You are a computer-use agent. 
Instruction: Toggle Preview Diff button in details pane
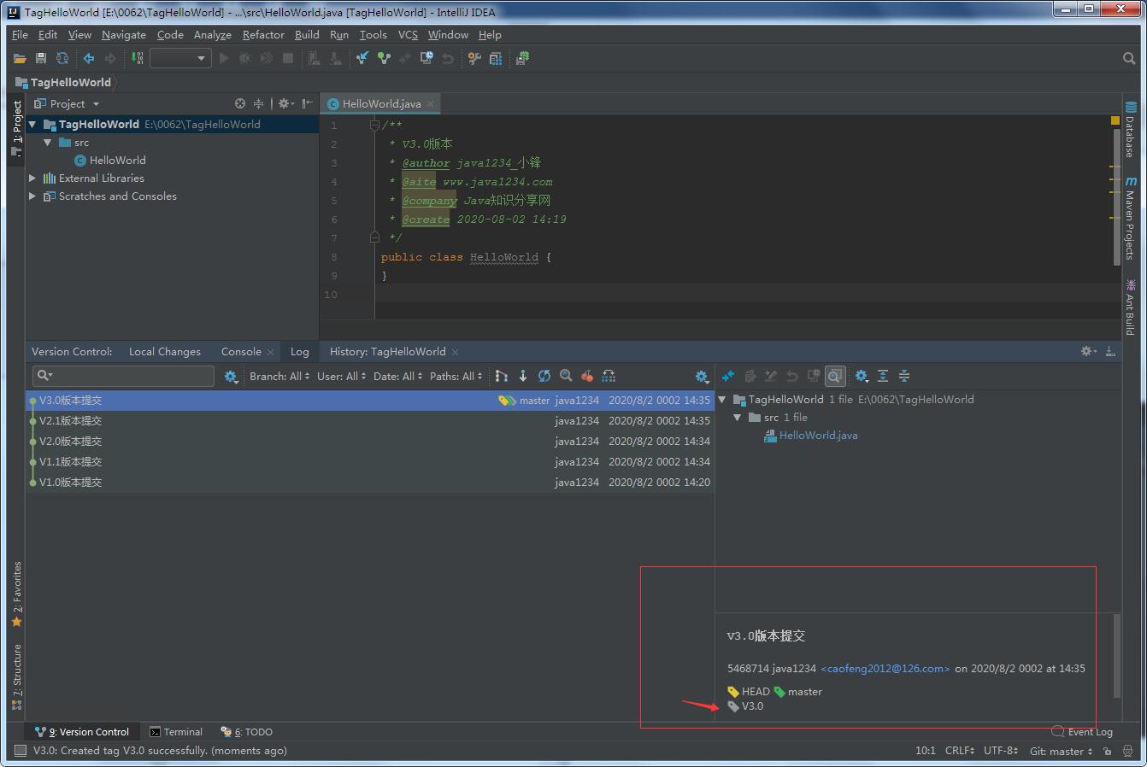tap(835, 376)
